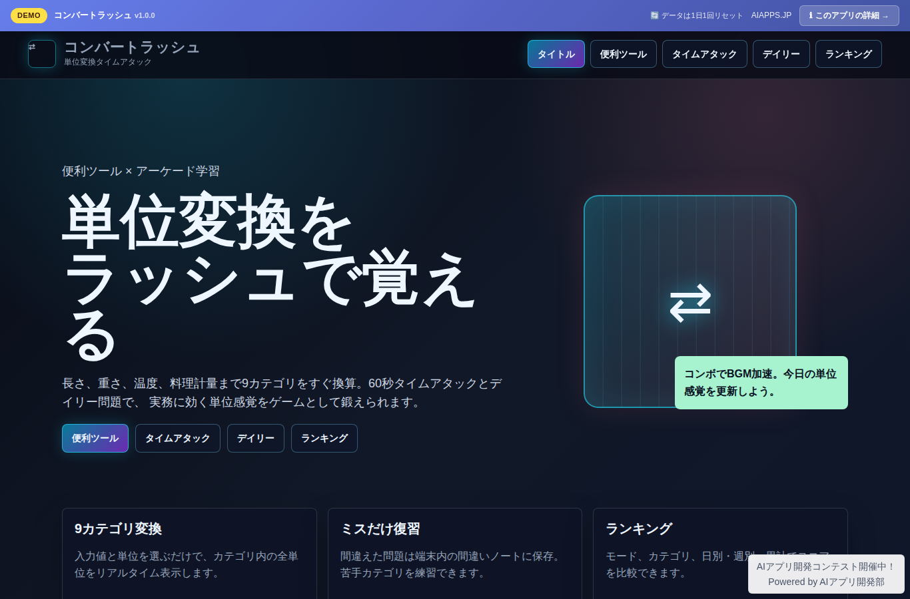
Task: Click the 便利ツール button below hero text
Action: point(95,438)
